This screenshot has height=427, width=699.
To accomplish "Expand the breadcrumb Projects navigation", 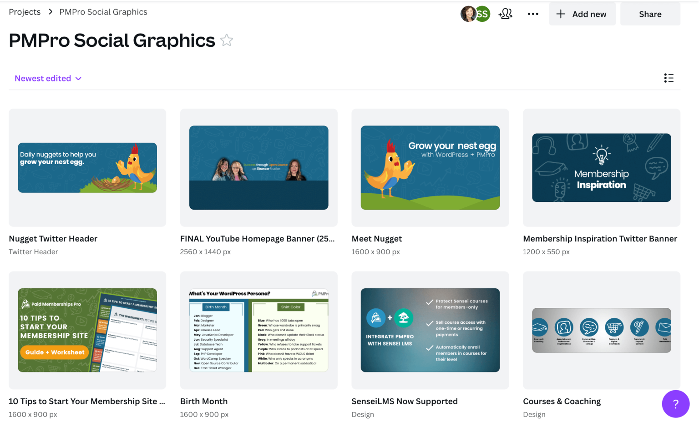I will [x=25, y=12].
